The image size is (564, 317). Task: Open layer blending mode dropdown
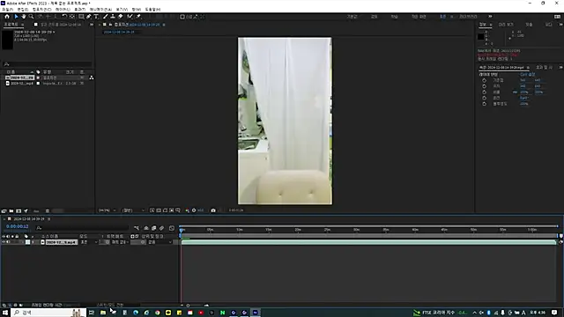pyautogui.click(x=89, y=242)
